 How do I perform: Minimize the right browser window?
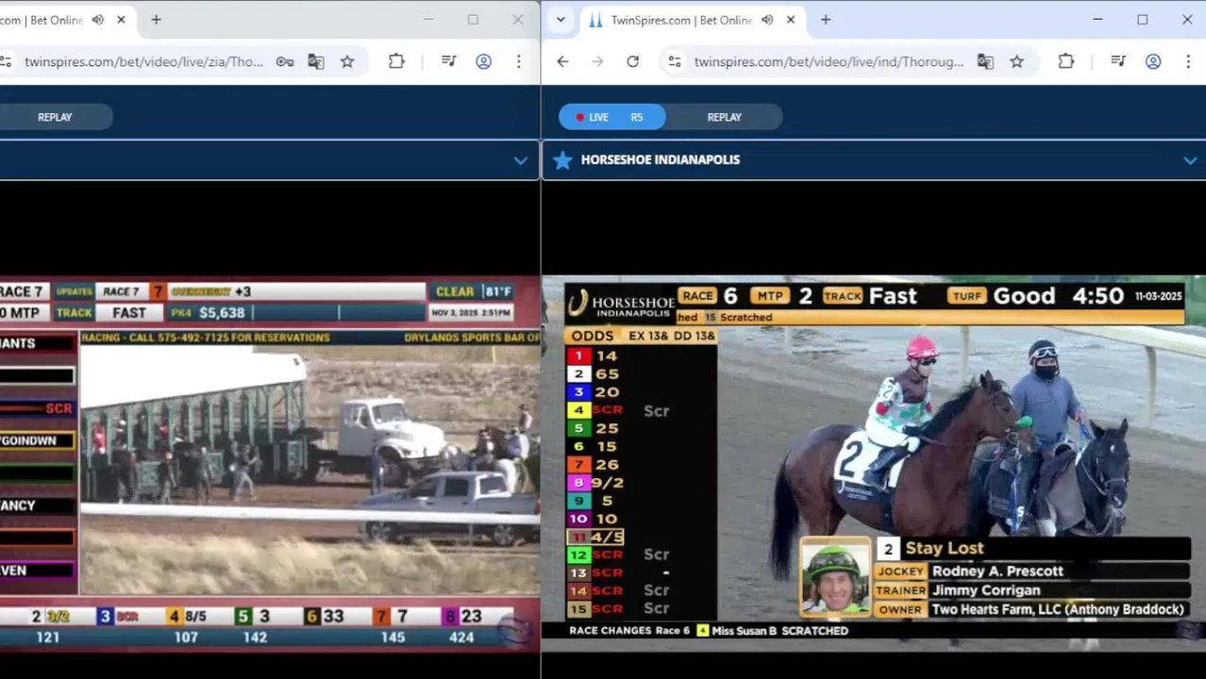[x=1097, y=20]
